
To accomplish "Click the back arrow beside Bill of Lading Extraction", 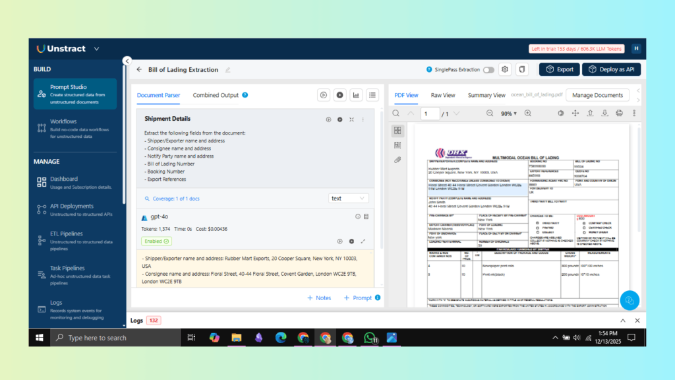I will [x=139, y=69].
